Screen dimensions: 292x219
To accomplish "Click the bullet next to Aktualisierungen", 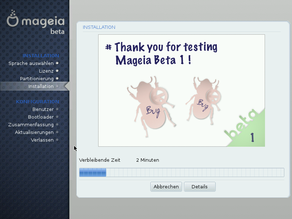I will point(57,132).
